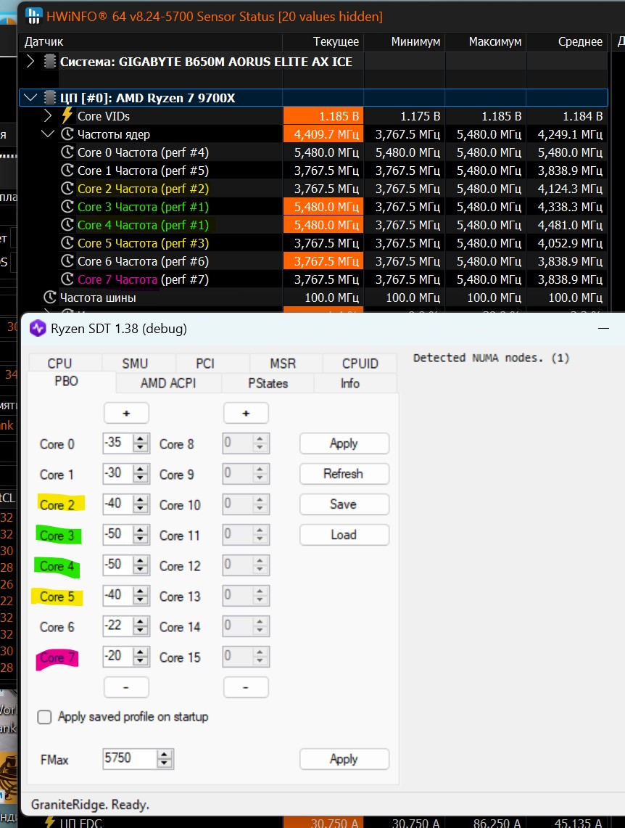
Task: Increase Core 6 offset with up arrow
Action: point(140,622)
